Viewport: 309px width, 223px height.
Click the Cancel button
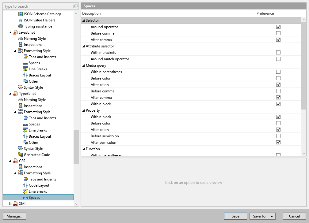point(294,216)
